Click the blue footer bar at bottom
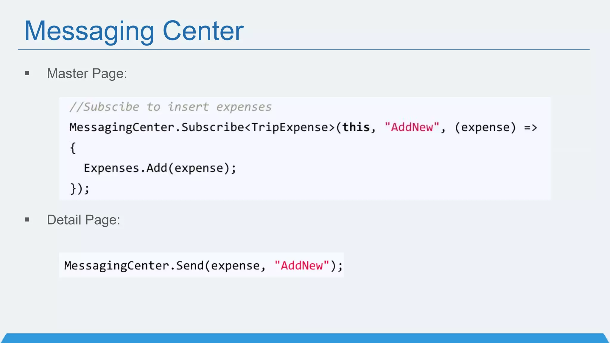This screenshot has width=610, height=343. pos(305,338)
